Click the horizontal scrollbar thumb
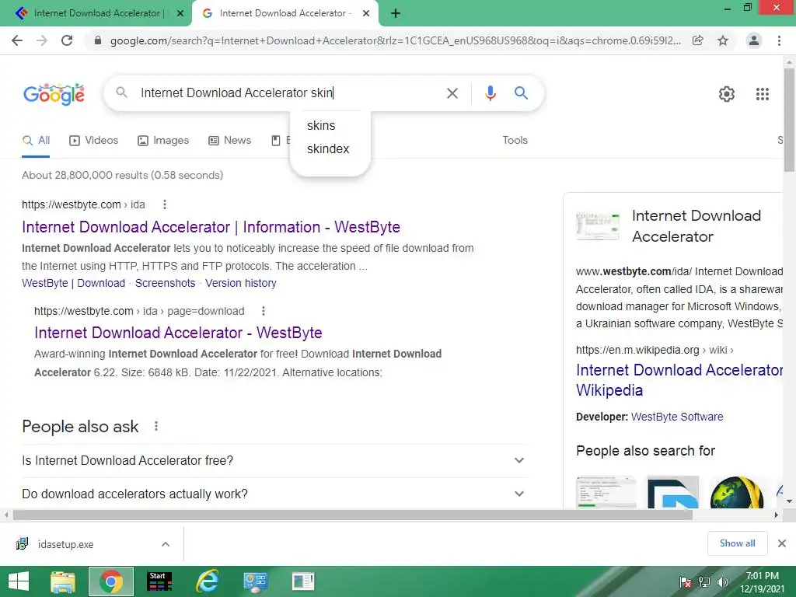 353,515
